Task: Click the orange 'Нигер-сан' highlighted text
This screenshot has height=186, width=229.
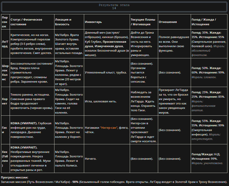Action: tap(109, 128)
